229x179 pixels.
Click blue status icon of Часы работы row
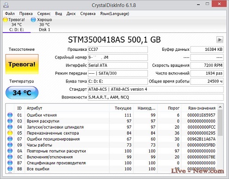coord(10,145)
